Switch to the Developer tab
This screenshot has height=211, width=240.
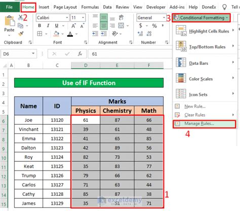(156, 7)
